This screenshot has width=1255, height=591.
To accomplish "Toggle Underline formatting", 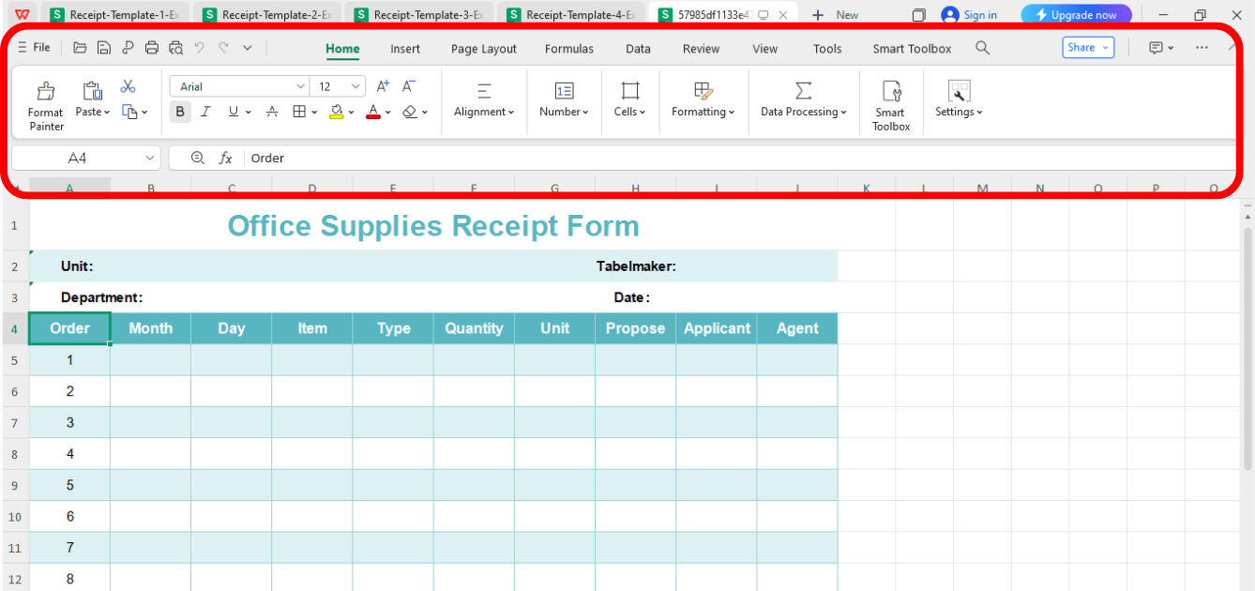I will [234, 112].
